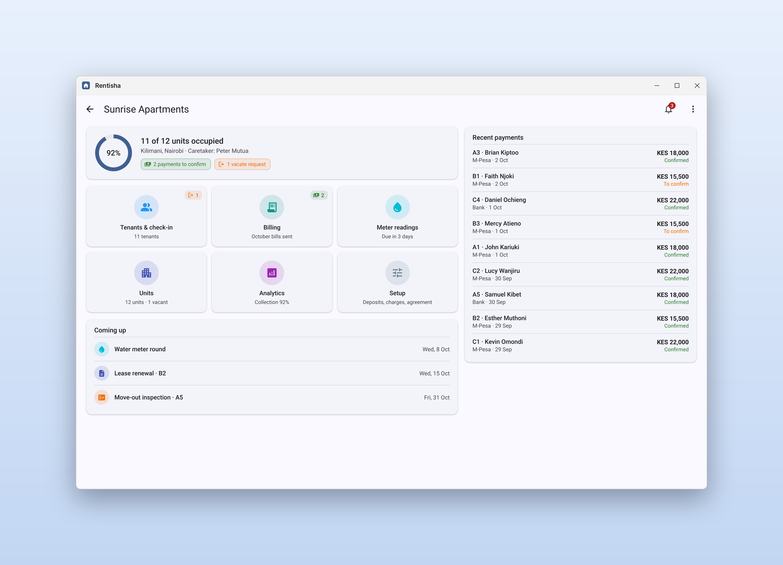The image size is (783, 565).
Task: Click To confirm status for Faith Njoki
Action: 676,184
